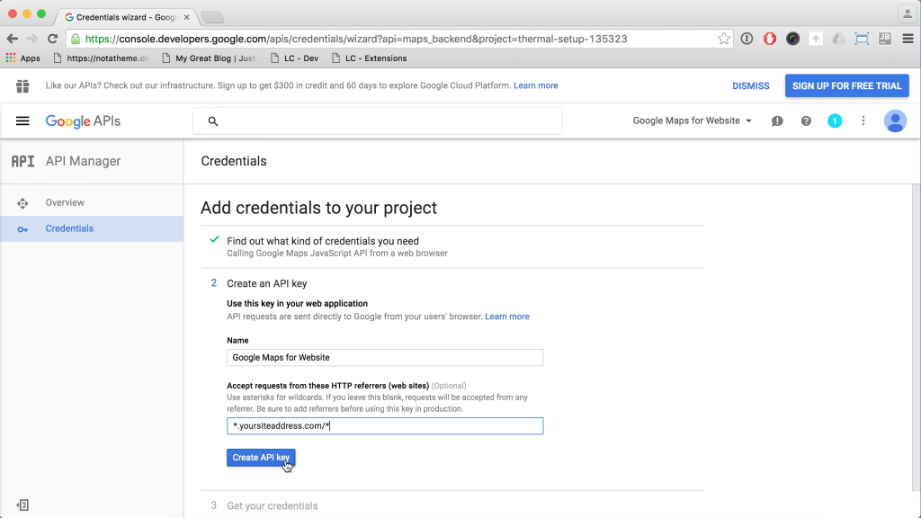Open the hamburger navigation menu
Screen dimensions: 921x518
(22, 121)
